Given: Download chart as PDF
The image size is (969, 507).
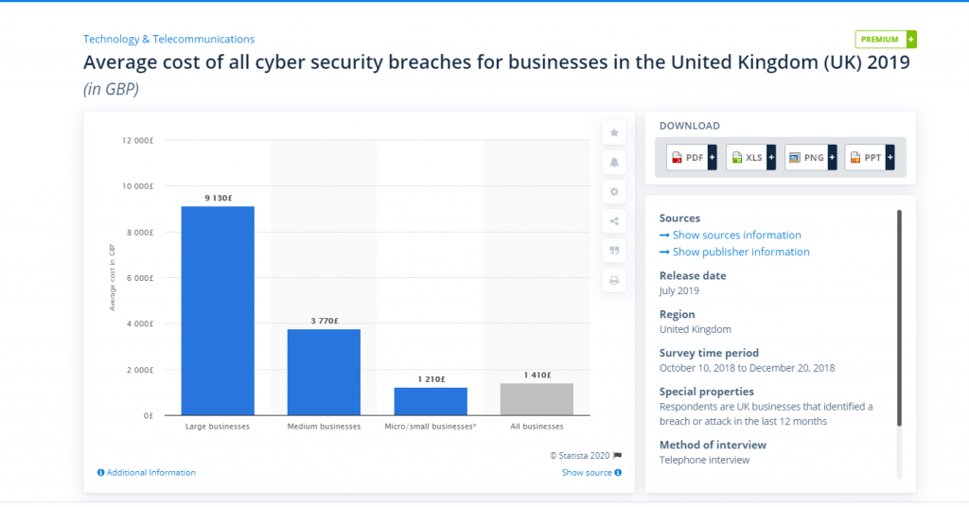Looking at the screenshot, I should pyautogui.click(x=692, y=157).
